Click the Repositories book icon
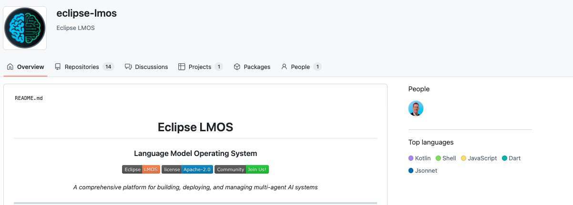Screen dimensions: 573x205 58,67
